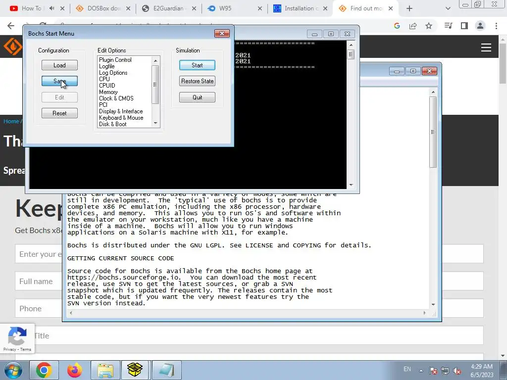Reset the Bochs configuration
The height and width of the screenshot is (380, 507).
[59, 113]
